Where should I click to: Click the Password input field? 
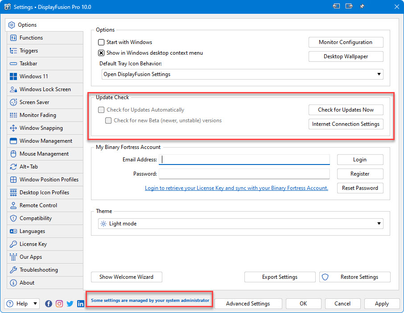tap(244, 174)
